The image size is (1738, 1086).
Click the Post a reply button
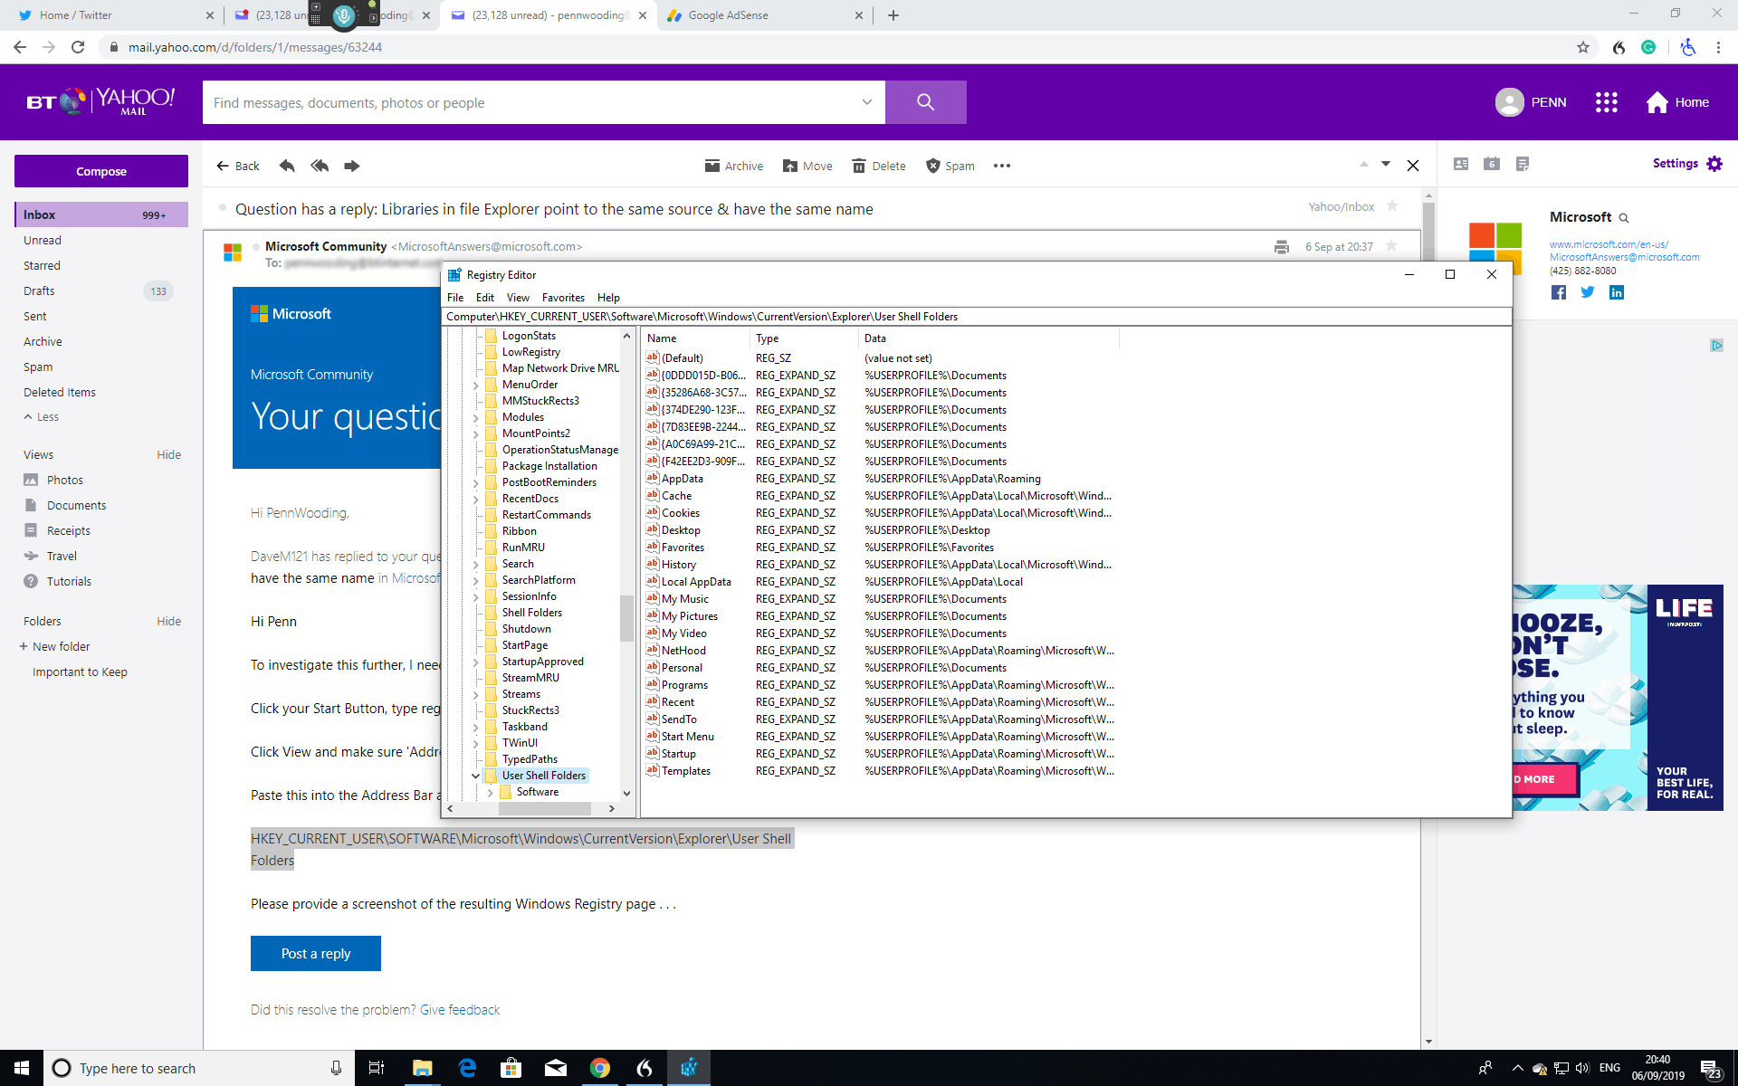[316, 953]
